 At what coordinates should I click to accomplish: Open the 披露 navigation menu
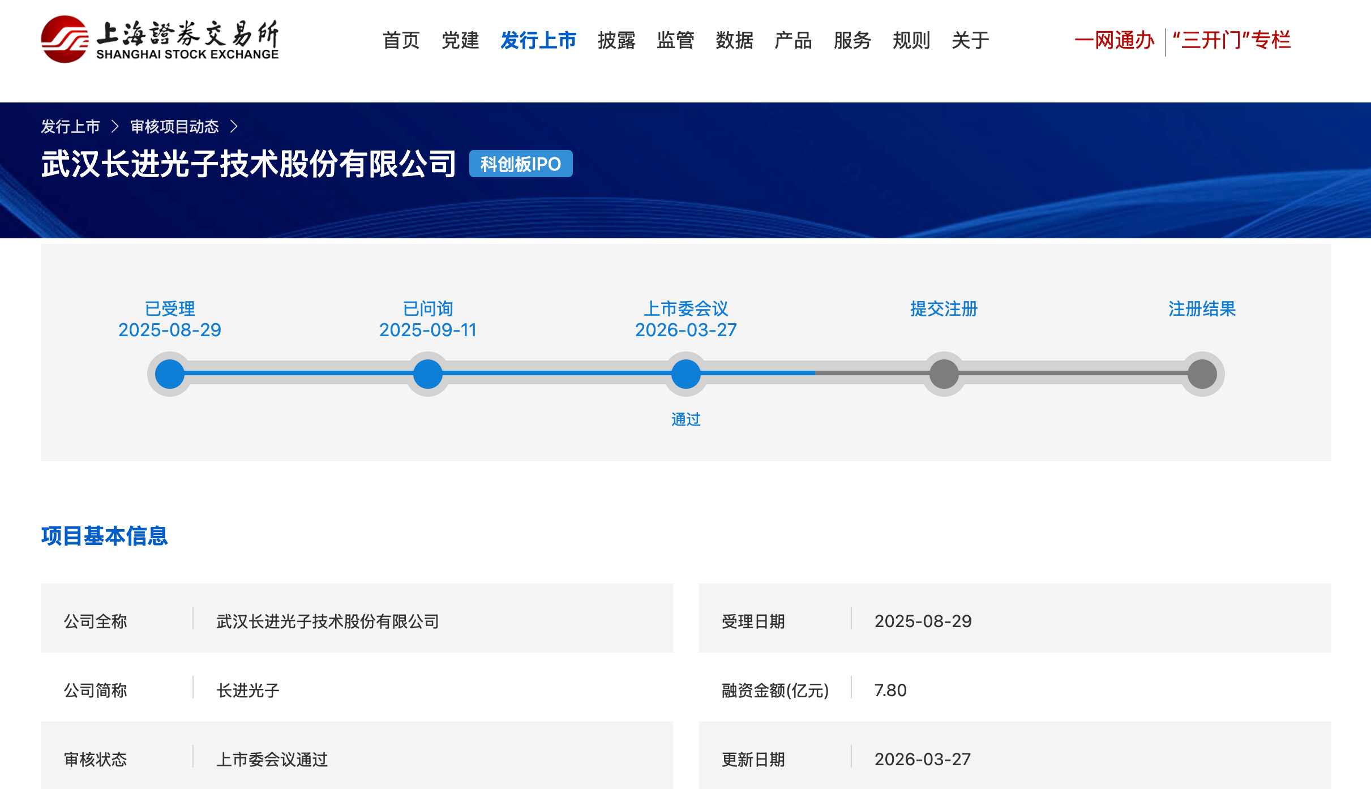pyautogui.click(x=616, y=40)
